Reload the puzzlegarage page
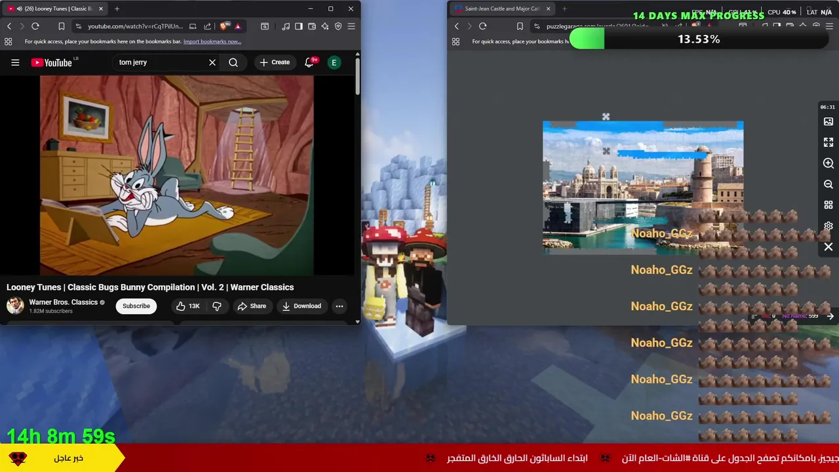The height and width of the screenshot is (472, 839). (x=483, y=26)
